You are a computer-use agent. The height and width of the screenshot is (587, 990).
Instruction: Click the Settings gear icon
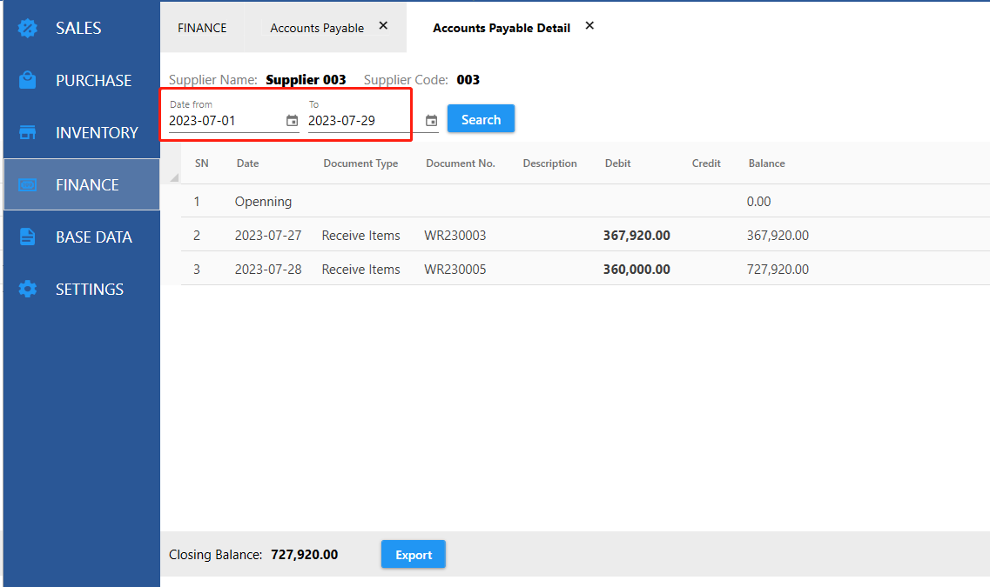(28, 289)
